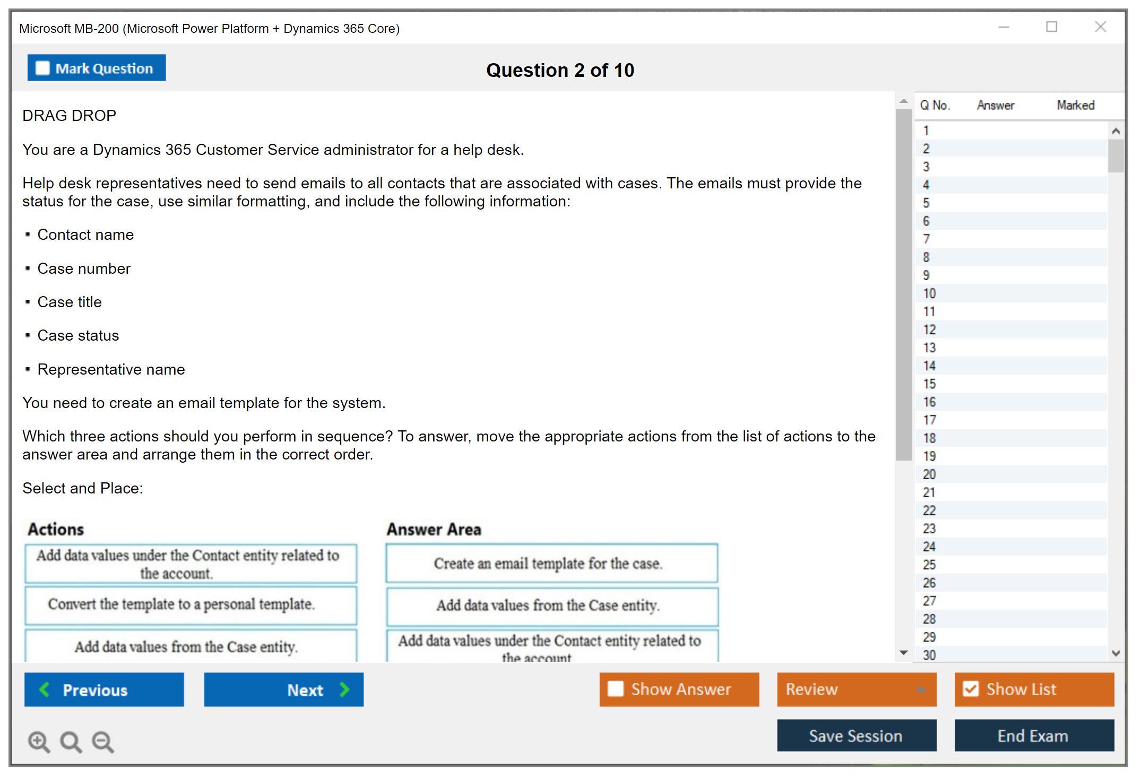Select question 5 in the question list
Viewport: 1141px width, 780px height.
click(926, 203)
